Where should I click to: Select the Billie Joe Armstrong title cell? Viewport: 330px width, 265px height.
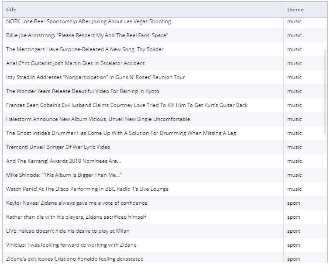coord(87,35)
